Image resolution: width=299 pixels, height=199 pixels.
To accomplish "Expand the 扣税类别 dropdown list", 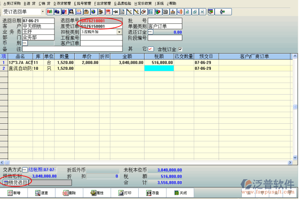I will [119, 32].
